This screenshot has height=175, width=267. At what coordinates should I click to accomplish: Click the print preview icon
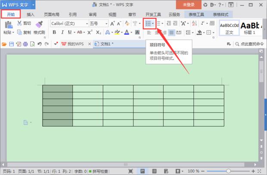pos(32,44)
